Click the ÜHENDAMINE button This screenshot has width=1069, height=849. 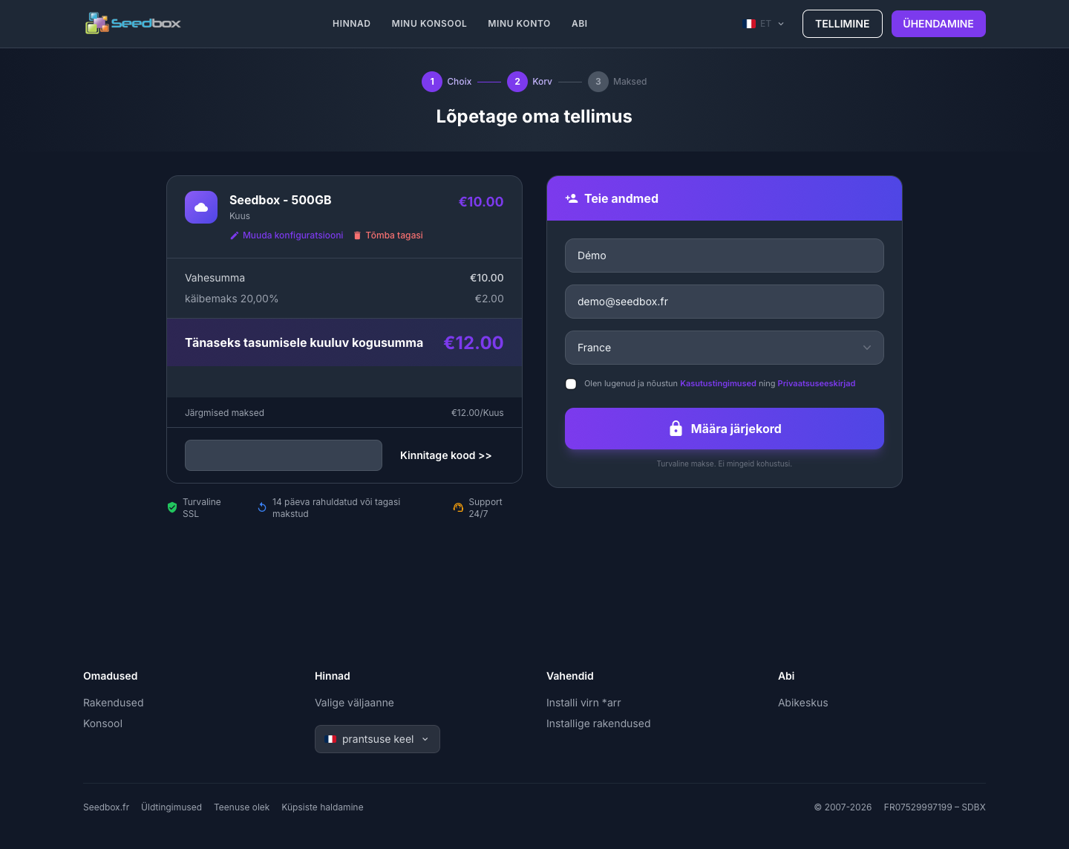938,24
